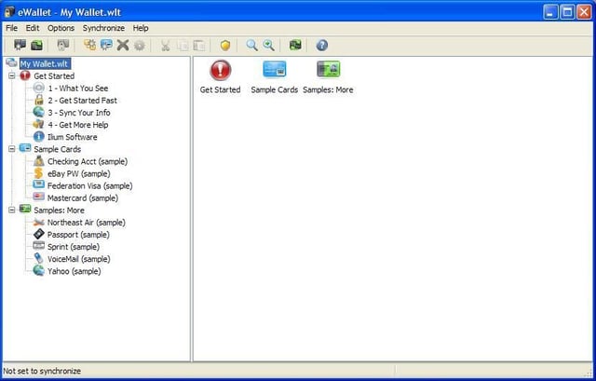596x381 pixels.
Task: Collapse the Get Started tree category
Action: [12, 75]
